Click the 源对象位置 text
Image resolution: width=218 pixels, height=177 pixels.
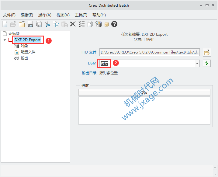coord(109,73)
